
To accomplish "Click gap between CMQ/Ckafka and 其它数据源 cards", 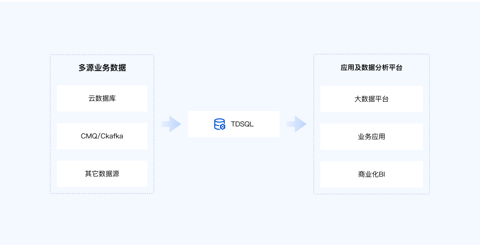I will coord(102,155).
